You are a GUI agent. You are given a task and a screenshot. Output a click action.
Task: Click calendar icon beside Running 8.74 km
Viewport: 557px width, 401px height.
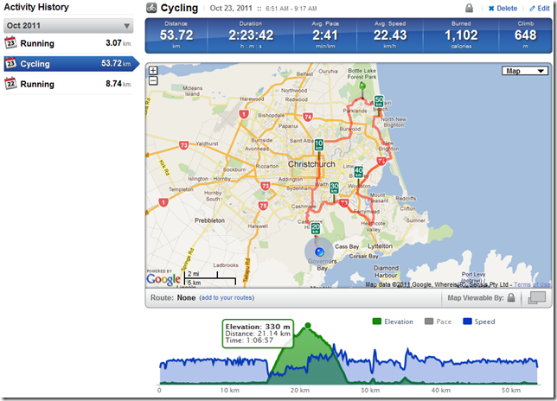point(10,84)
